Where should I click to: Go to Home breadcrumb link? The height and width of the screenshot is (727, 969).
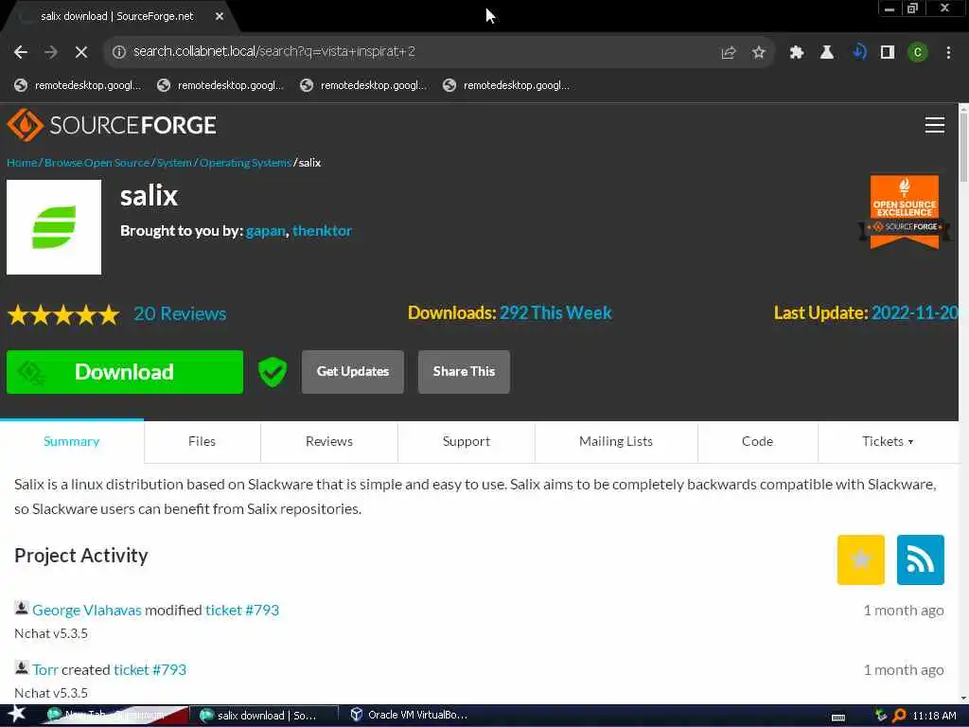pyautogui.click(x=22, y=163)
